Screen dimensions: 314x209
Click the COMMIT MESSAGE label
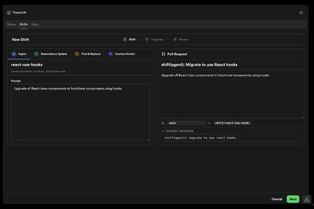tap(180, 131)
